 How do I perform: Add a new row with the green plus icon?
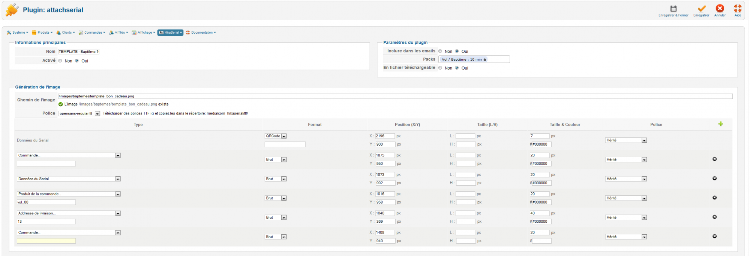click(x=720, y=124)
